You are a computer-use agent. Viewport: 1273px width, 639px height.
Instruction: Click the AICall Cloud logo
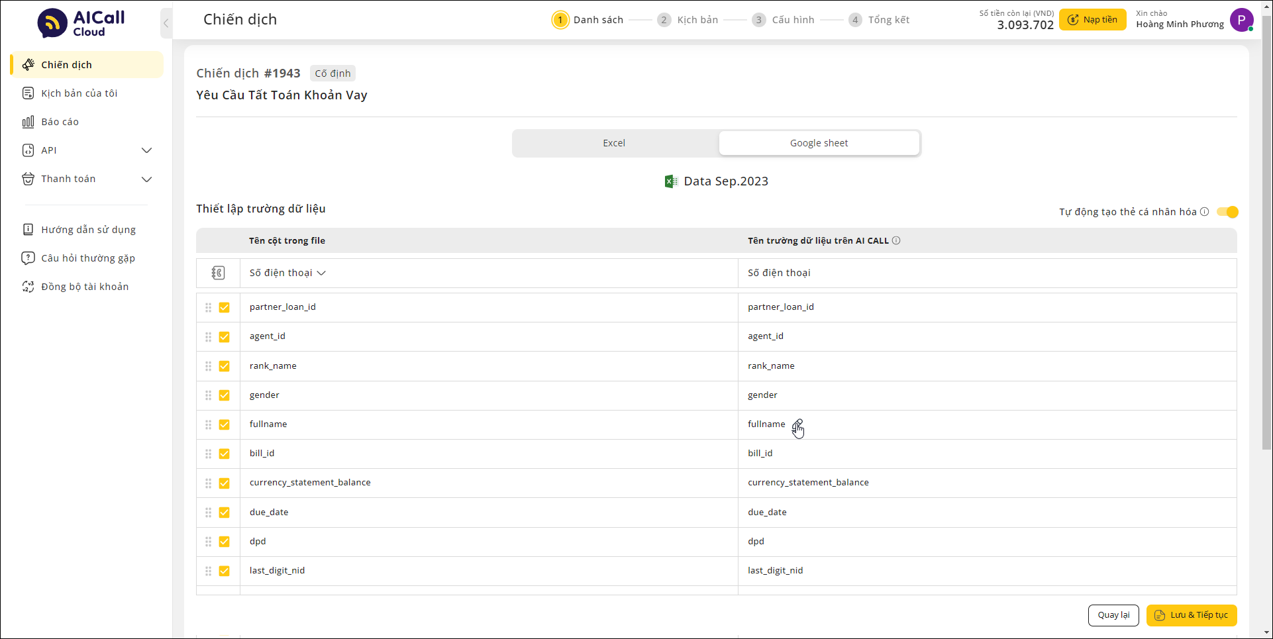[81, 23]
